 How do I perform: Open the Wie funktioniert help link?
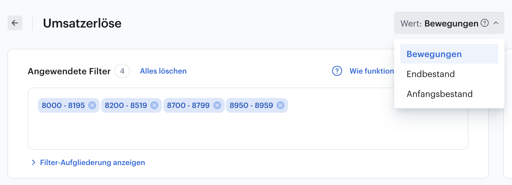(372, 71)
